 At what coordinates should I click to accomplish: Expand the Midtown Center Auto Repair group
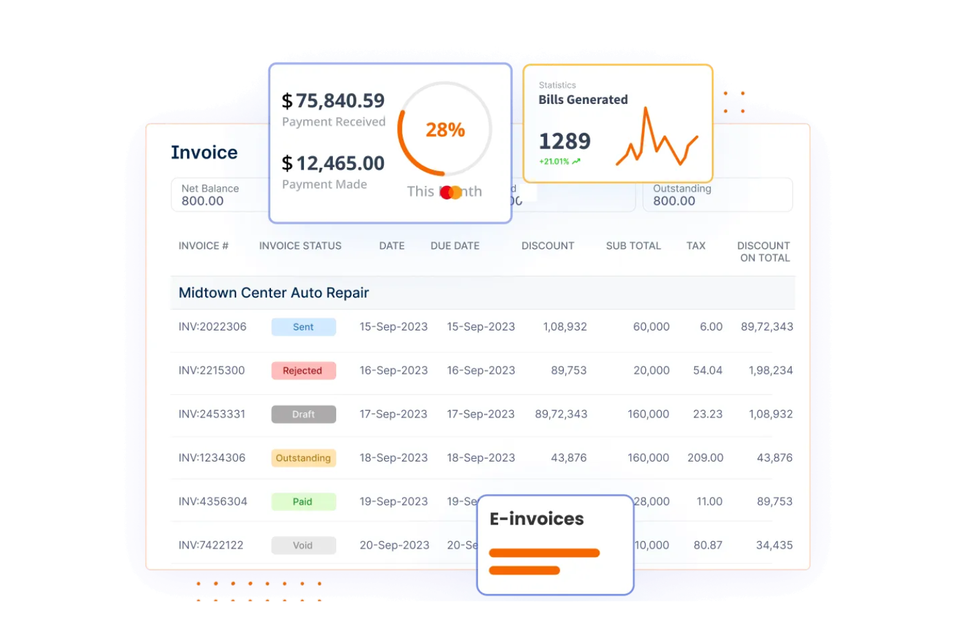pos(273,292)
